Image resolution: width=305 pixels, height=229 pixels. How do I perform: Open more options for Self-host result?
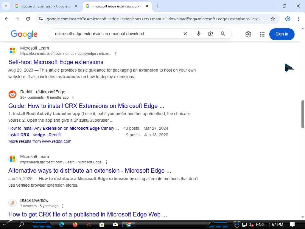click(x=116, y=54)
